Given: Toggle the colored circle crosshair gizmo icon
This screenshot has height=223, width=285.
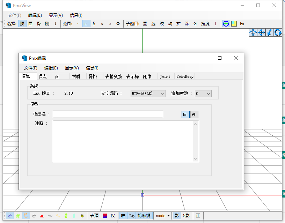Looking at the screenshot, I should (x=226, y=24).
